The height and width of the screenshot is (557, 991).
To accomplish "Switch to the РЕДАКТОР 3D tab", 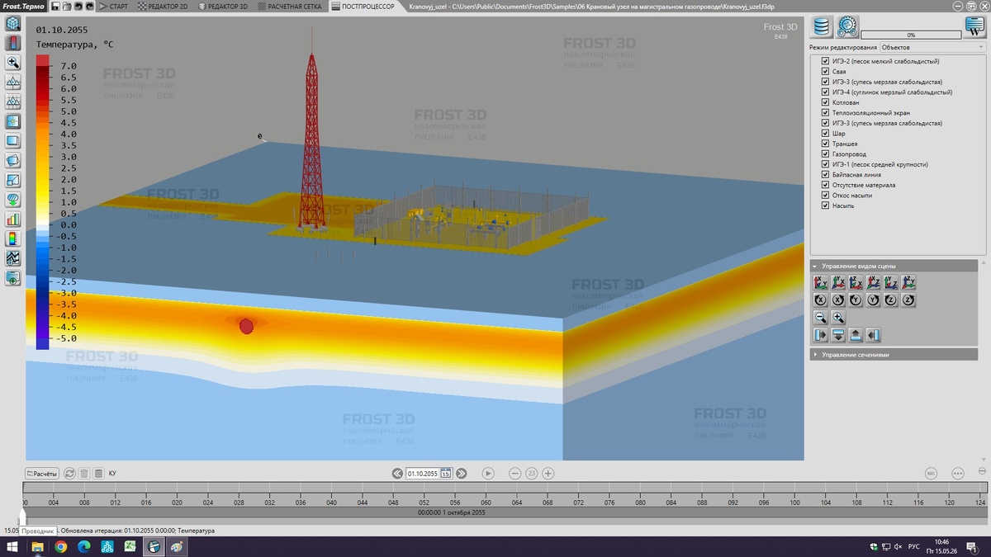I will [223, 6].
